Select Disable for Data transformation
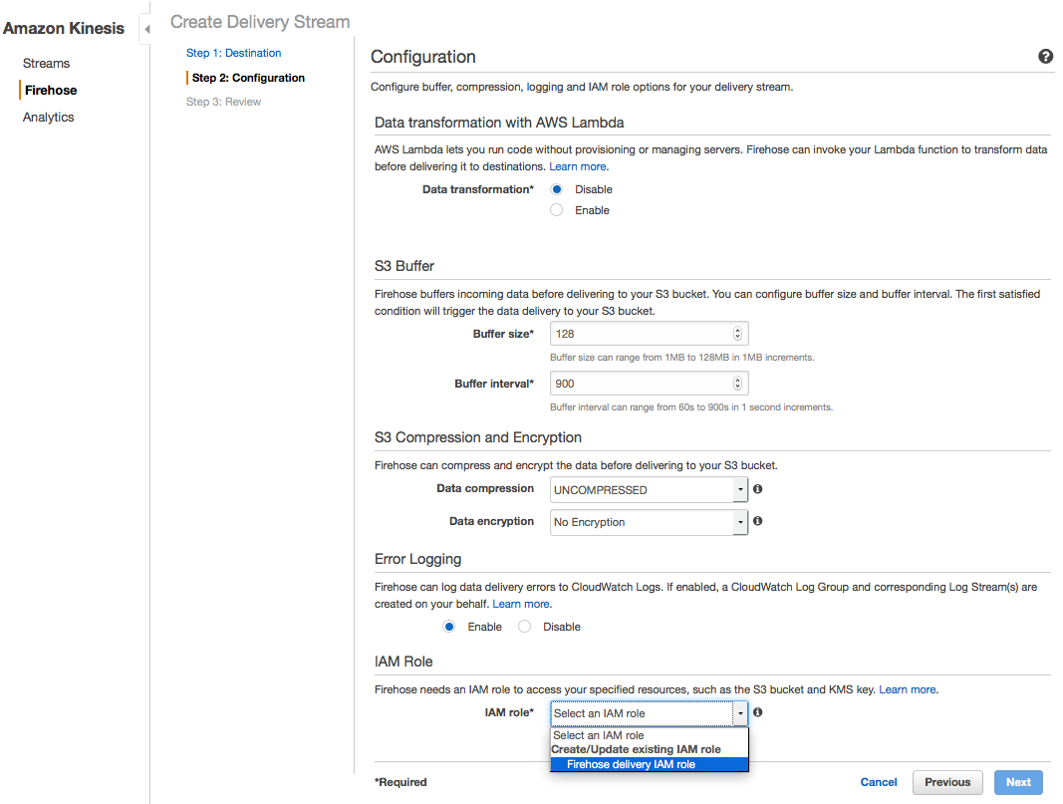The image size is (1063, 804). (557, 189)
